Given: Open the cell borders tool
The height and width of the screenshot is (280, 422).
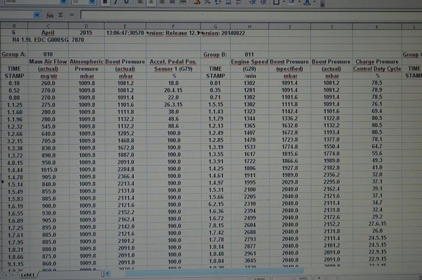Looking at the screenshot, I should [276, 2].
